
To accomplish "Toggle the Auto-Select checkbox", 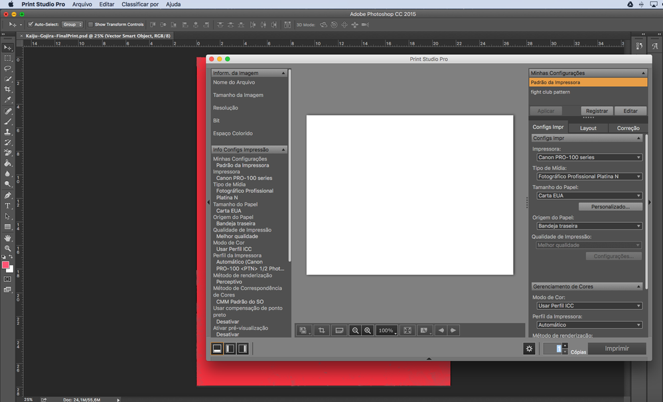I will (x=31, y=25).
